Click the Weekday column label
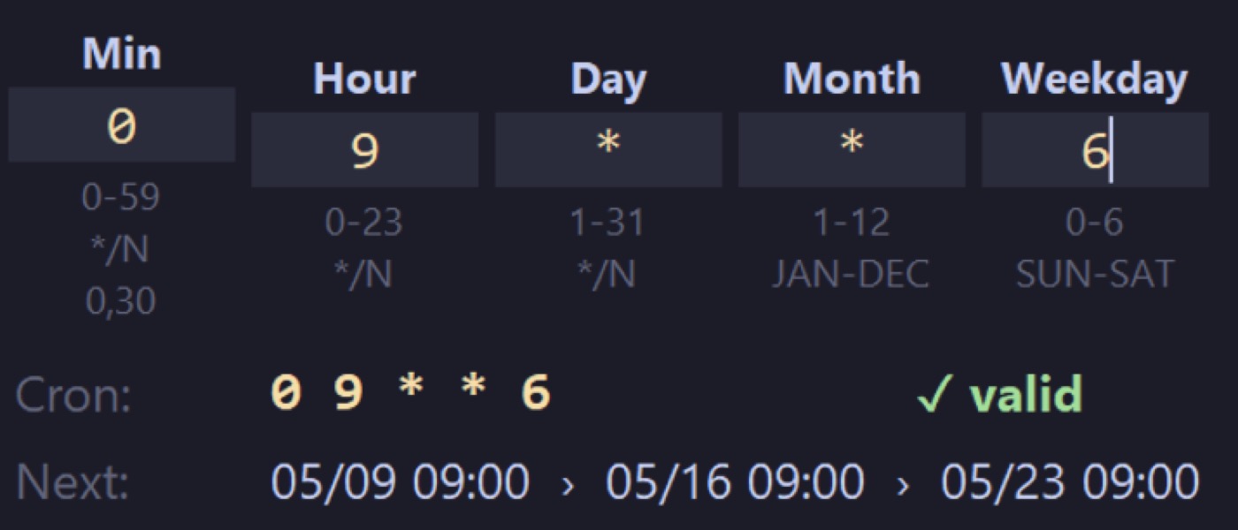This screenshot has width=1238, height=530. pos(1095,79)
